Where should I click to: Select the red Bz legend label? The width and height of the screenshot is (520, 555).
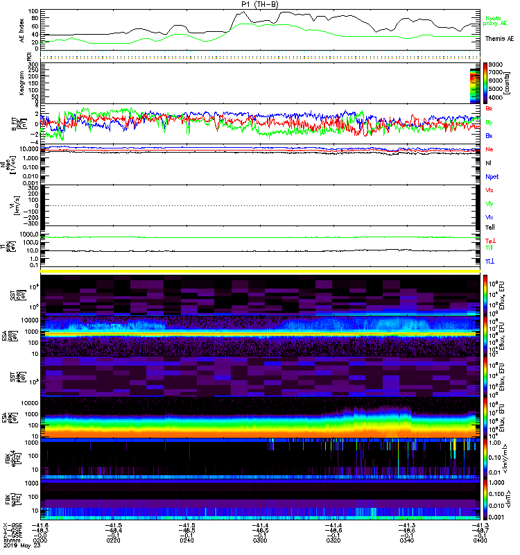[x=489, y=108]
